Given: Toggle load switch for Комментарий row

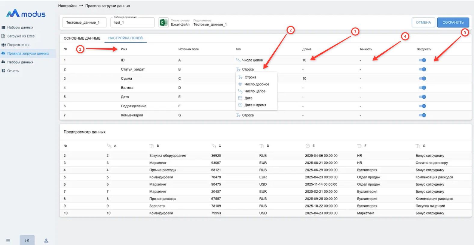Looking at the screenshot, I should pyautogui.click(x=422, y=115).
